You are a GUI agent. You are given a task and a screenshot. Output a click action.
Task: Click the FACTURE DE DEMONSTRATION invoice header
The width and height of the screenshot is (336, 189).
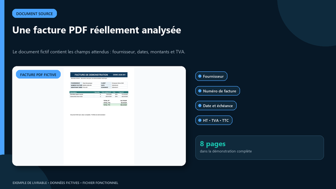(x=99, y=75)
